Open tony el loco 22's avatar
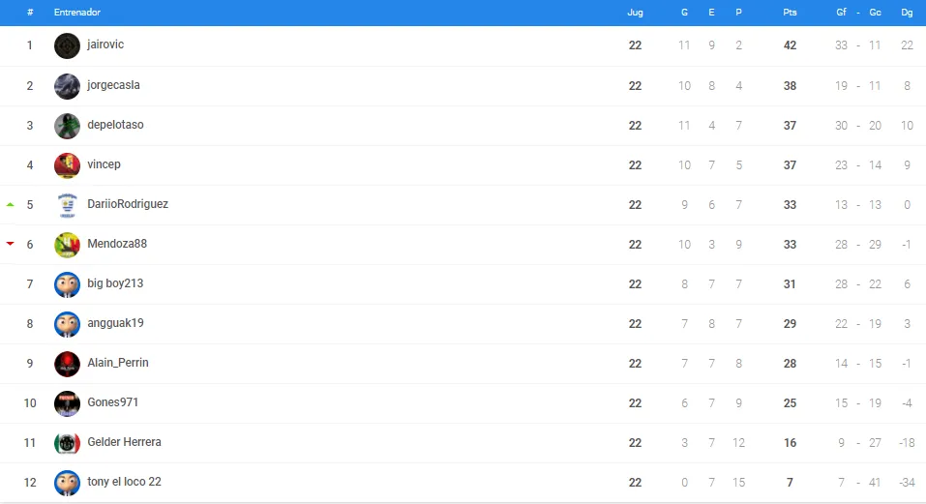Viewport: 926px width, 504px height. click(67, 483)
